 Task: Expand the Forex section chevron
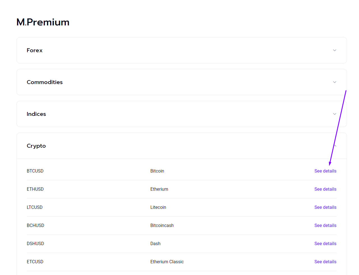tap(335, 50)
